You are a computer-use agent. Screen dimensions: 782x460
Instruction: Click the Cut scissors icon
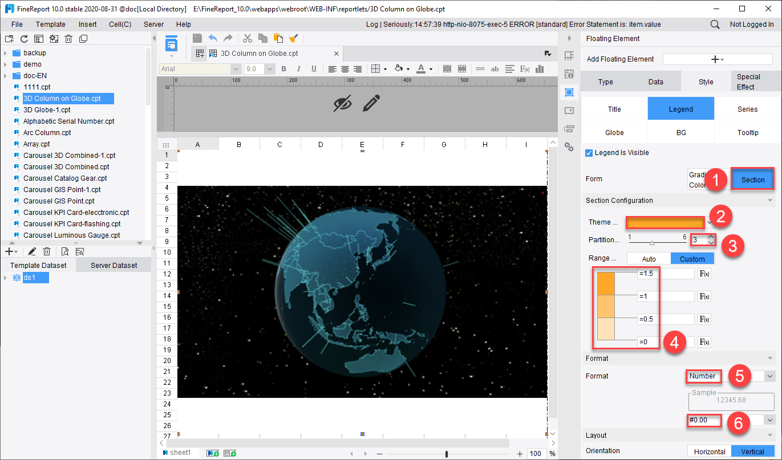(248, 38)
